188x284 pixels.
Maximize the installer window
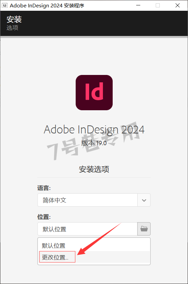pyautogui.click(x=158, y=5)
